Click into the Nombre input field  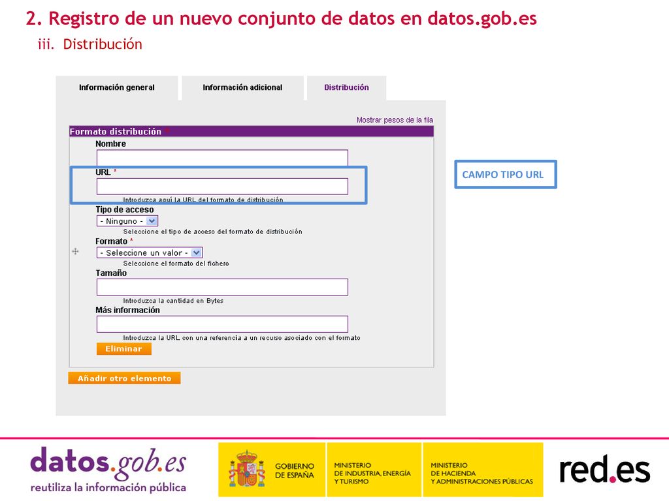(222, 157)
